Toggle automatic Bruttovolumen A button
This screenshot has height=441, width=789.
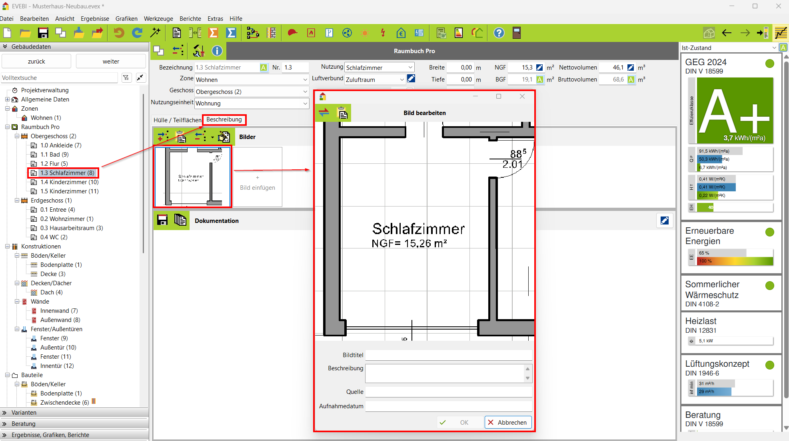(631, 79)
